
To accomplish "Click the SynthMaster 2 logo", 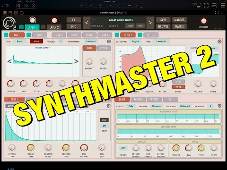I will (9, 23).
